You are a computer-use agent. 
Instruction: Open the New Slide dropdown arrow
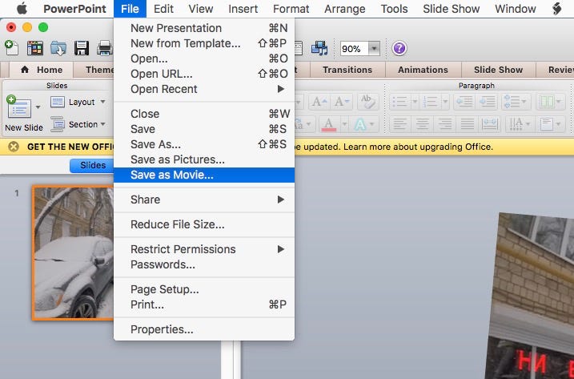click(x=38, y=107)
